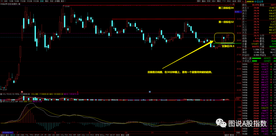Image resolution: width=276 pixels, height=136 pixels.
Task: Select the PSY indicator tab
Action: [x=107, y=135]
